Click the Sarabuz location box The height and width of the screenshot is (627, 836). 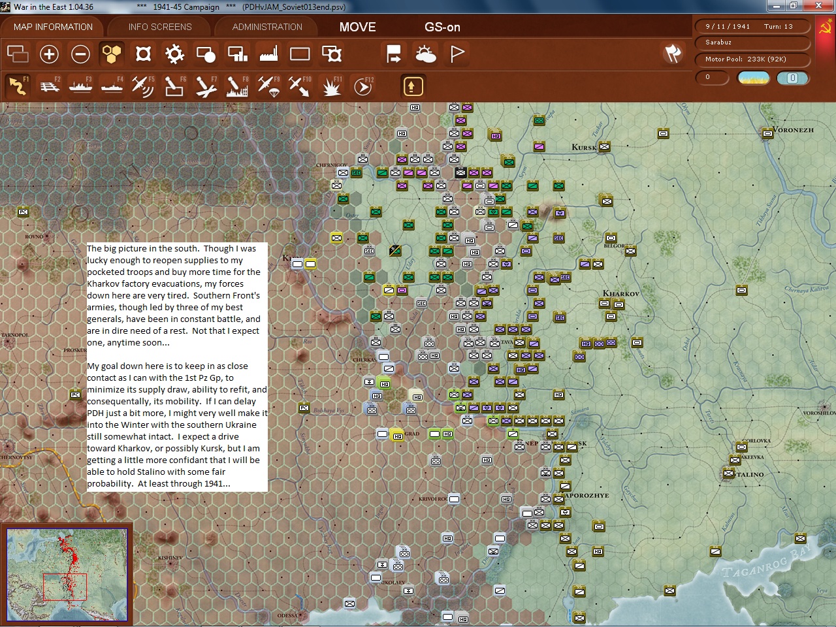point(752,42)
